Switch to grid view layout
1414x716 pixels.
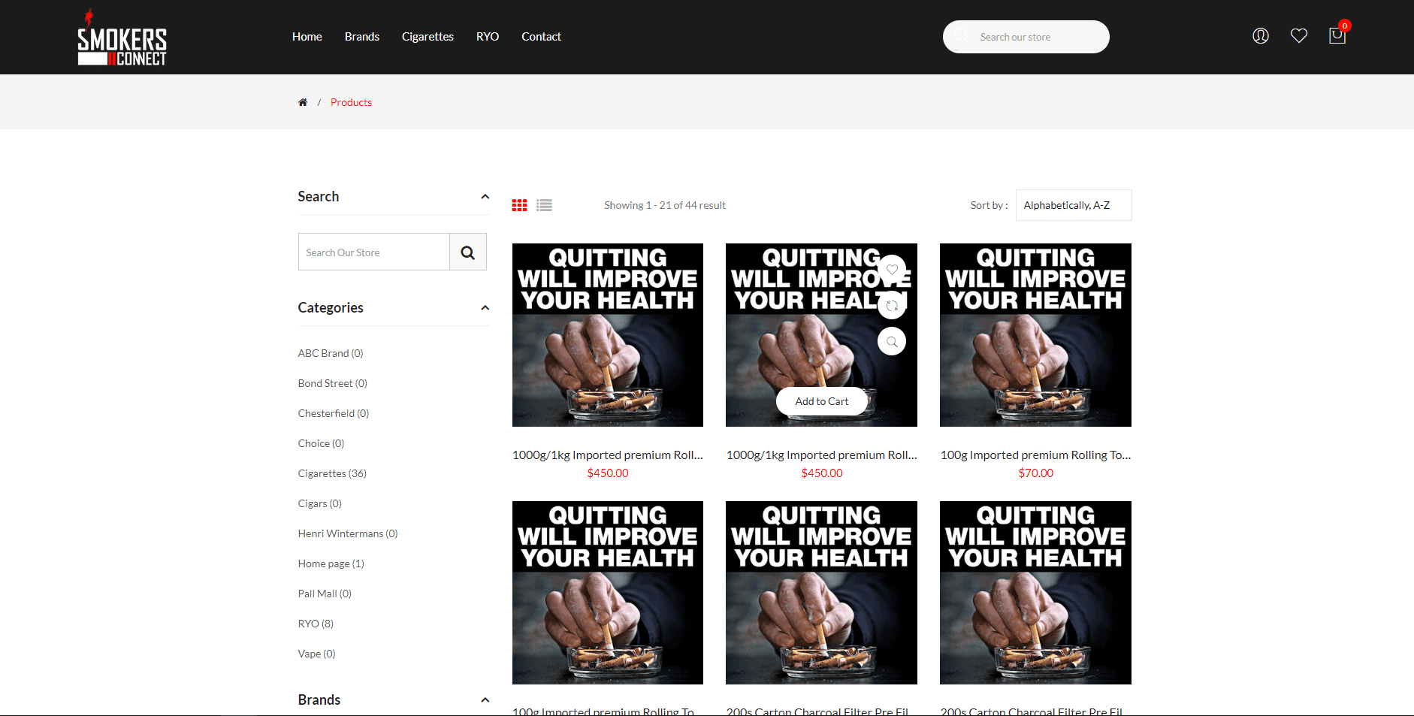(519, 205)
